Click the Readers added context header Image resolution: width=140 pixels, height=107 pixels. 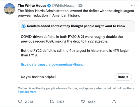tap(76, 26)
